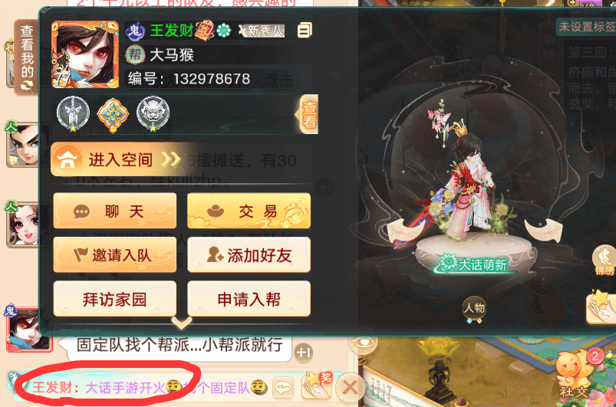Close the broadcast bar with X button

click(x=349, y=388)
